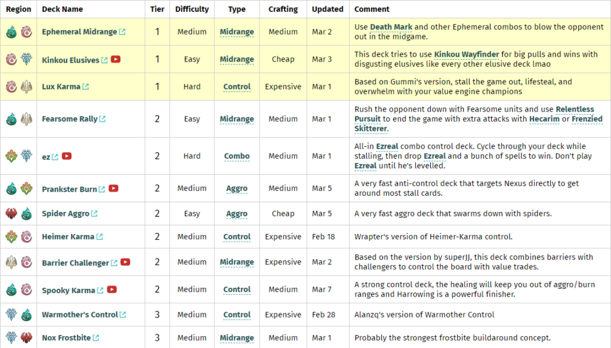Viewport: 611px width, 348px height.
Task: Click the Relentless Pursuit card link
Action: [x=575, y=109]
